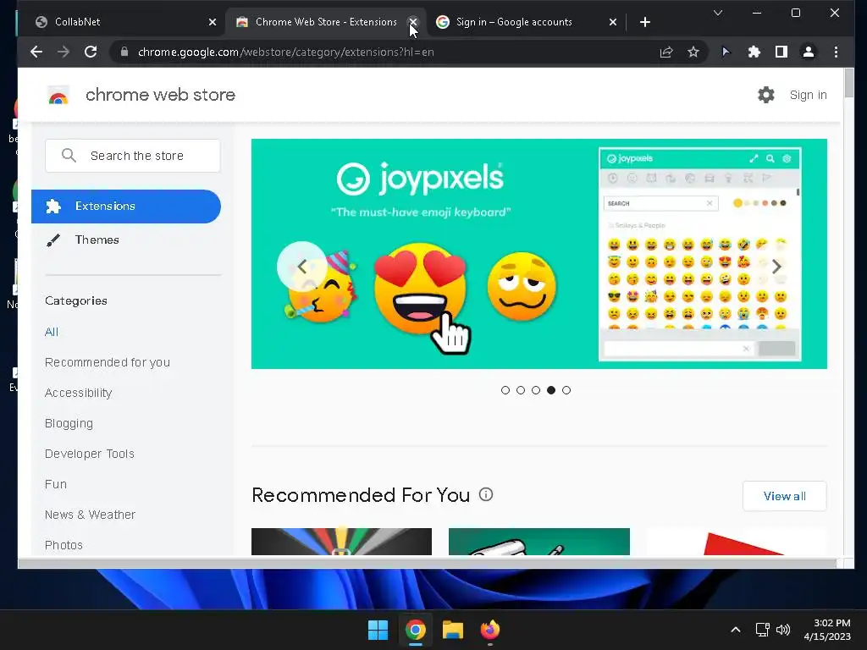Choose the Accessibility category

[79, 393]
